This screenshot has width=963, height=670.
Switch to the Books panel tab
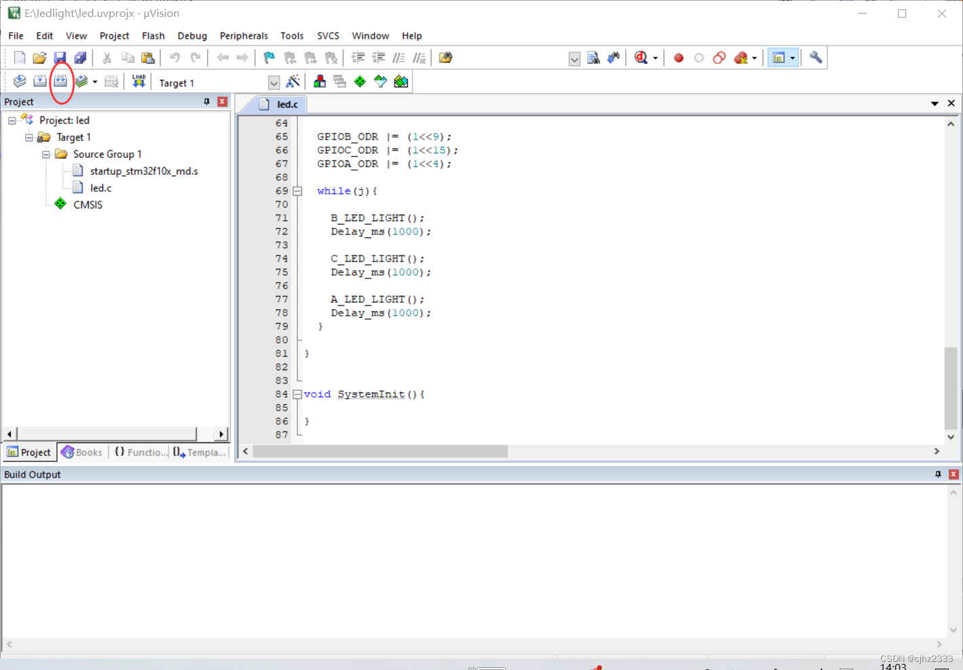tap(81, 453)
